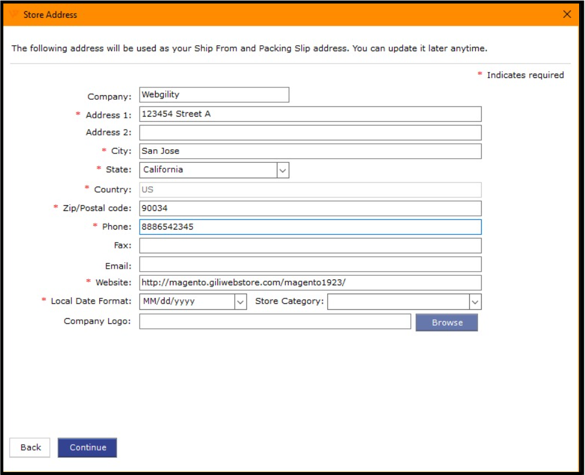Click into the empty Email field
Screen dimensions: 585x475
click(310, 264)
